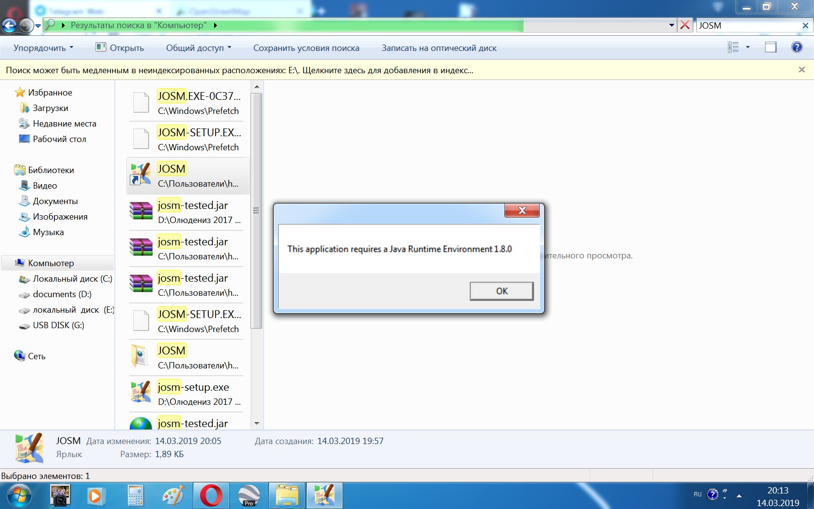Open Недавние места in favorites
The image size is (814, 509).
tap(58, 123)
